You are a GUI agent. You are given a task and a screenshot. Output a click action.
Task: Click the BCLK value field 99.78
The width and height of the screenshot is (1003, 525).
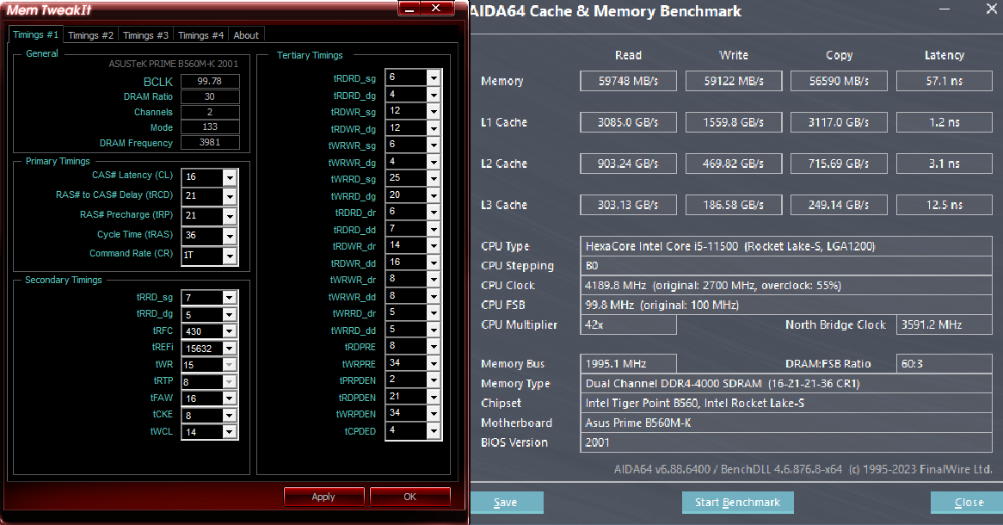pyautogui.click(x=210, y=81)
